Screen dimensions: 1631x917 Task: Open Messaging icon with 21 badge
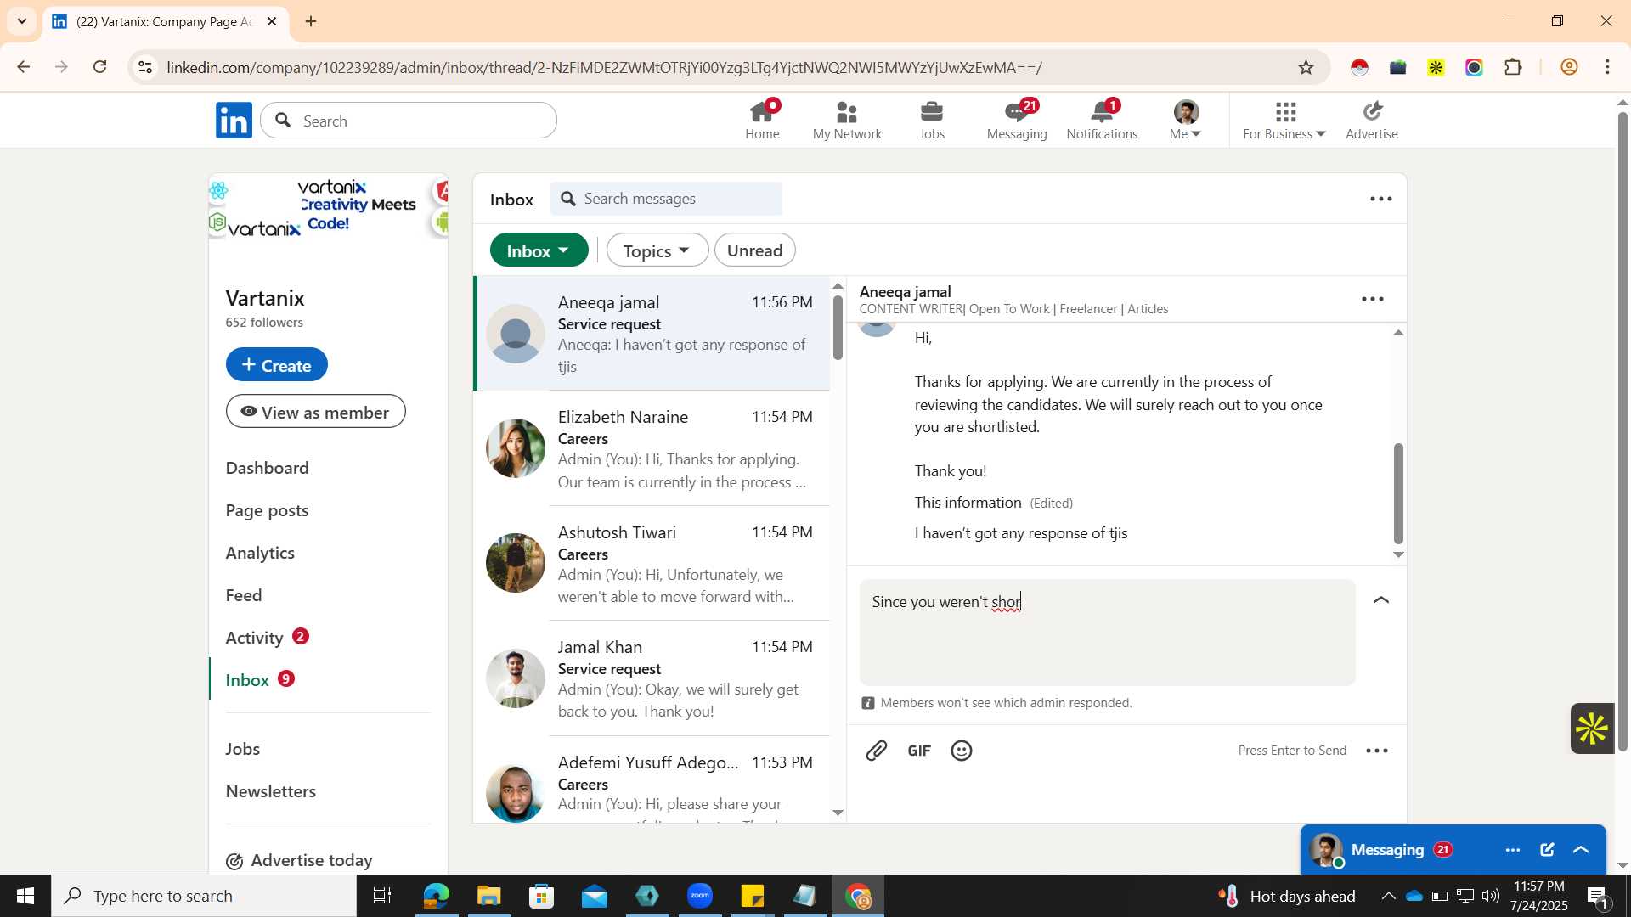click(x=1017, y=120)
